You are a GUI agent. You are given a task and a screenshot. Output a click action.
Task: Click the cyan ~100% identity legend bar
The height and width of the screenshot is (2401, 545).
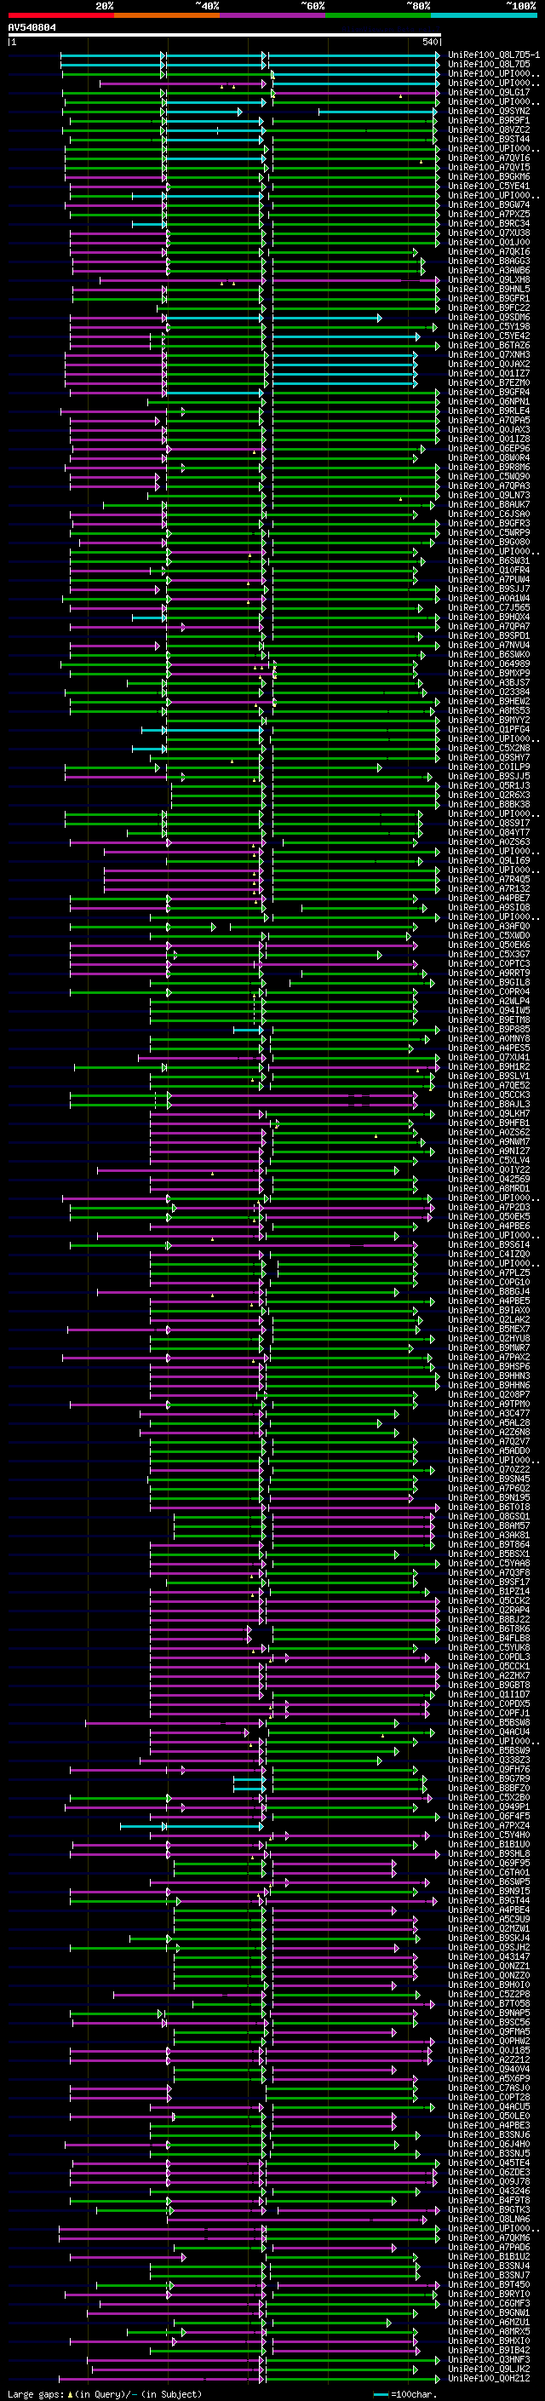(x=485, y=15)
